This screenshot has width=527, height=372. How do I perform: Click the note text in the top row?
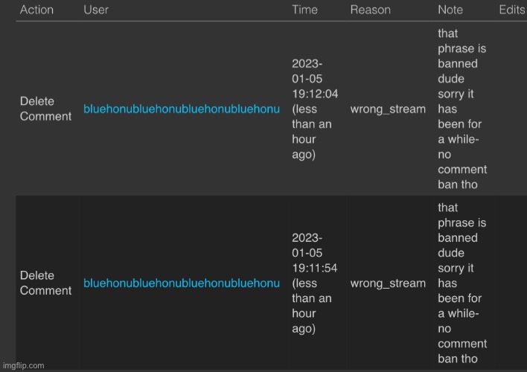pyautogui.click(x=461, y=109)
